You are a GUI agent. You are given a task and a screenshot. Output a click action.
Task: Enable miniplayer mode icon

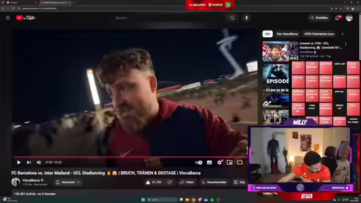click(230, 162)
